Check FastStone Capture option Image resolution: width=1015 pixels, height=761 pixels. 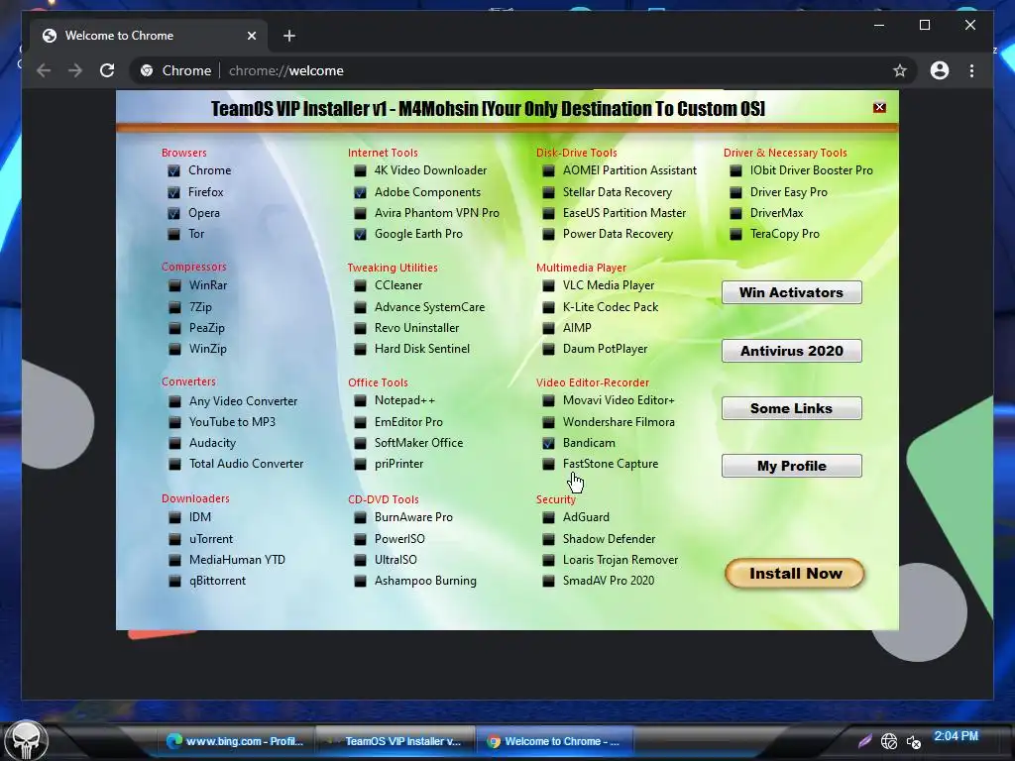pyautogui.click(x=548, y=464)
